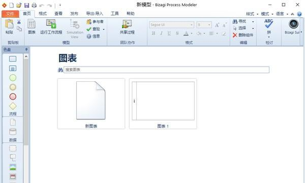Switch to the 导出/导入 tab

pyautogui.click(x=95, y=13)
